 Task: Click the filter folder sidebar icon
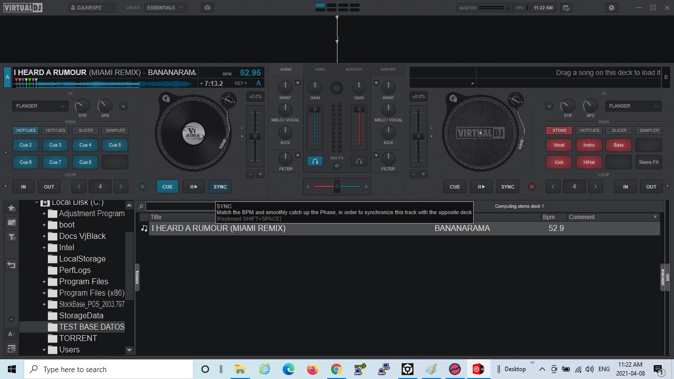[11, 237]
